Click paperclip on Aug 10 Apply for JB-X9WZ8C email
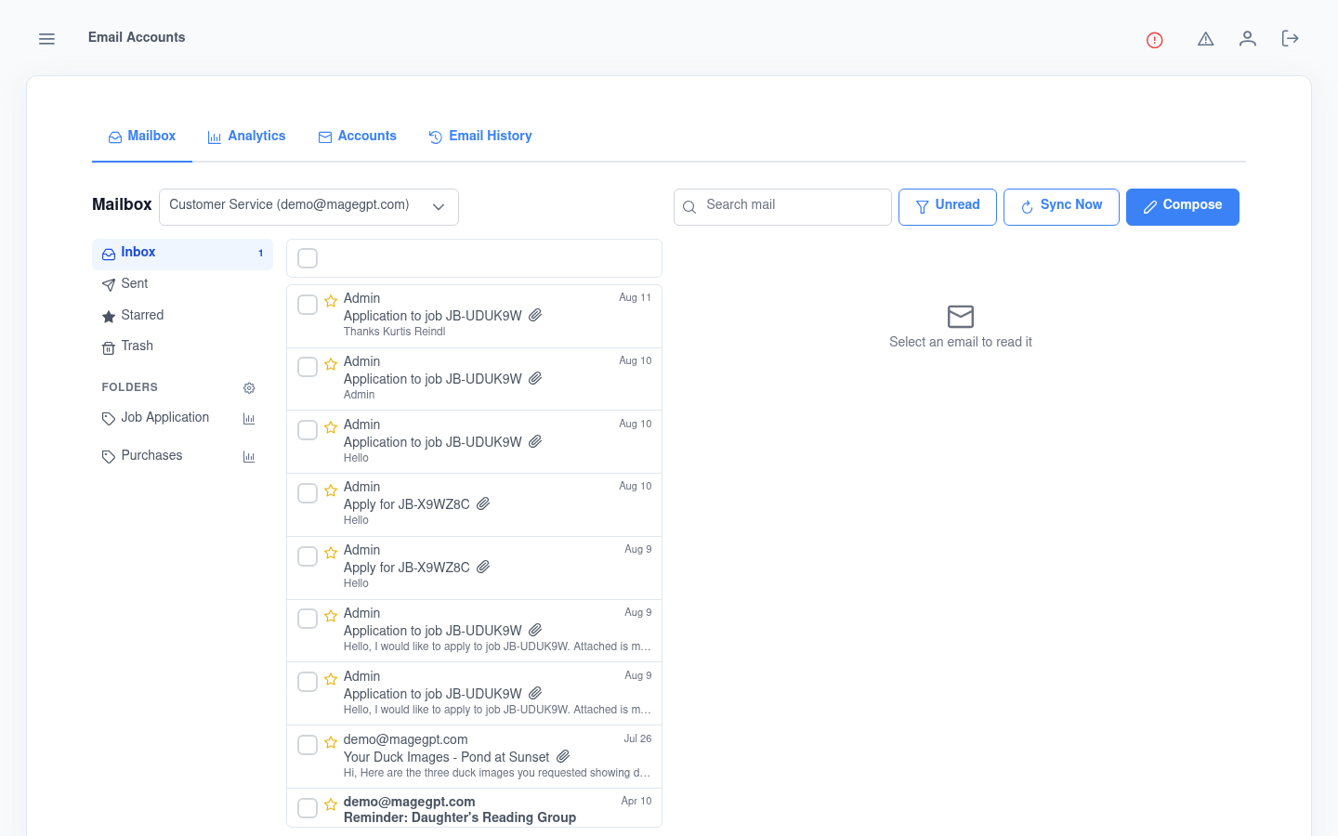The height and width of the screenshot is (836, 1338). [483, 504]
